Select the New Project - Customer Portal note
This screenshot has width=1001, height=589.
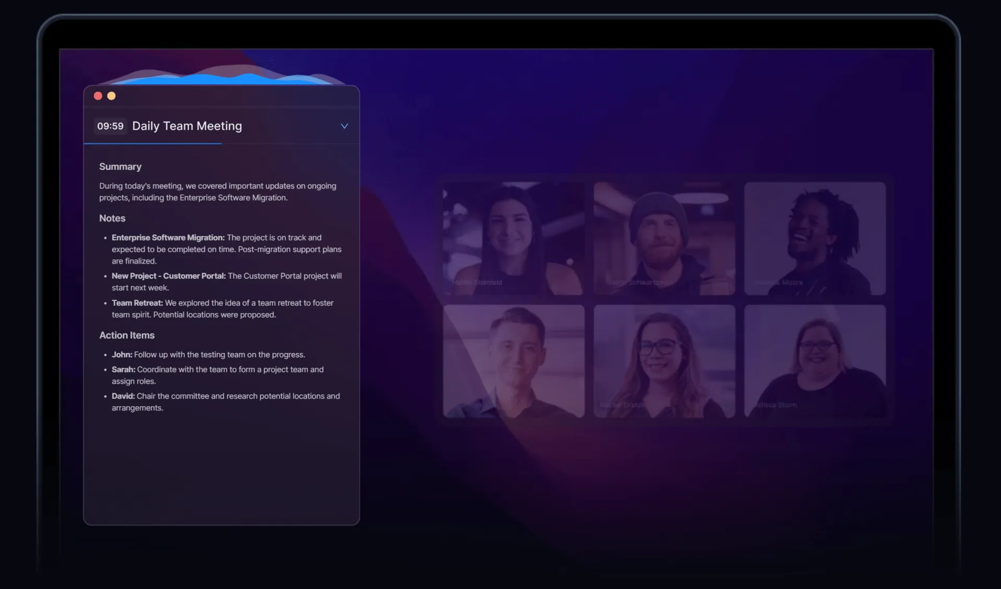pos(226,282)
